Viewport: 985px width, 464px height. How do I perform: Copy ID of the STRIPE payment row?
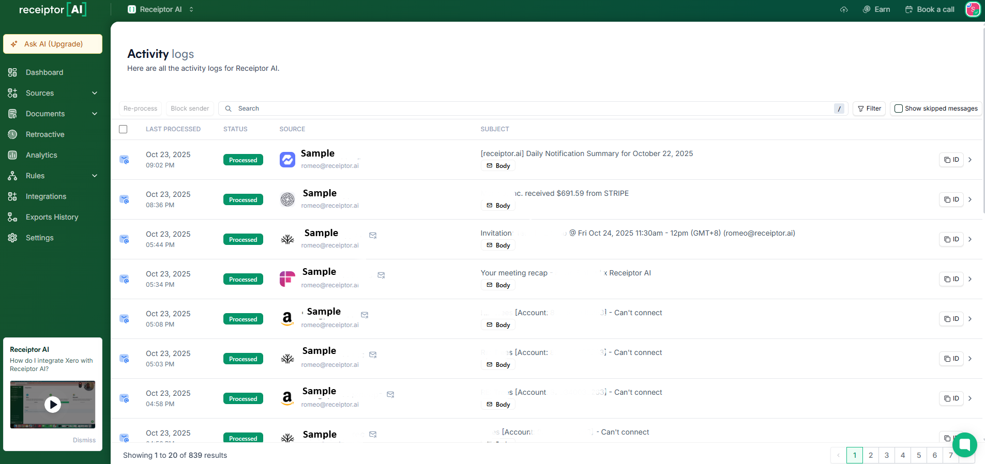(x=951, y=199)
